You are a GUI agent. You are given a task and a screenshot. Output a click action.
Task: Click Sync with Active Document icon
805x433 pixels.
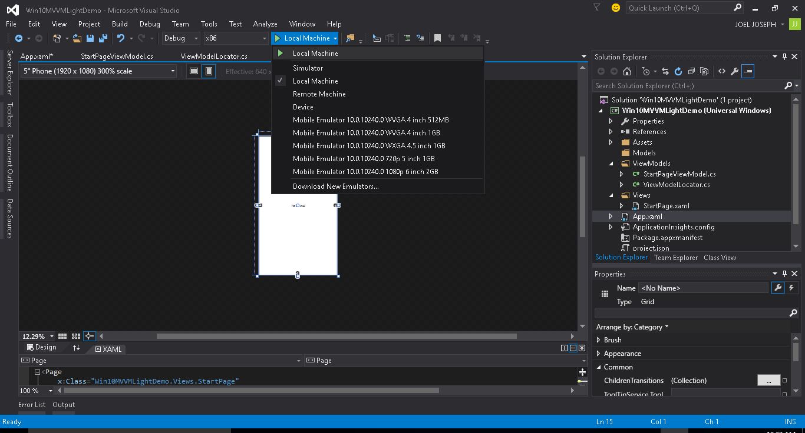(665, 71)
